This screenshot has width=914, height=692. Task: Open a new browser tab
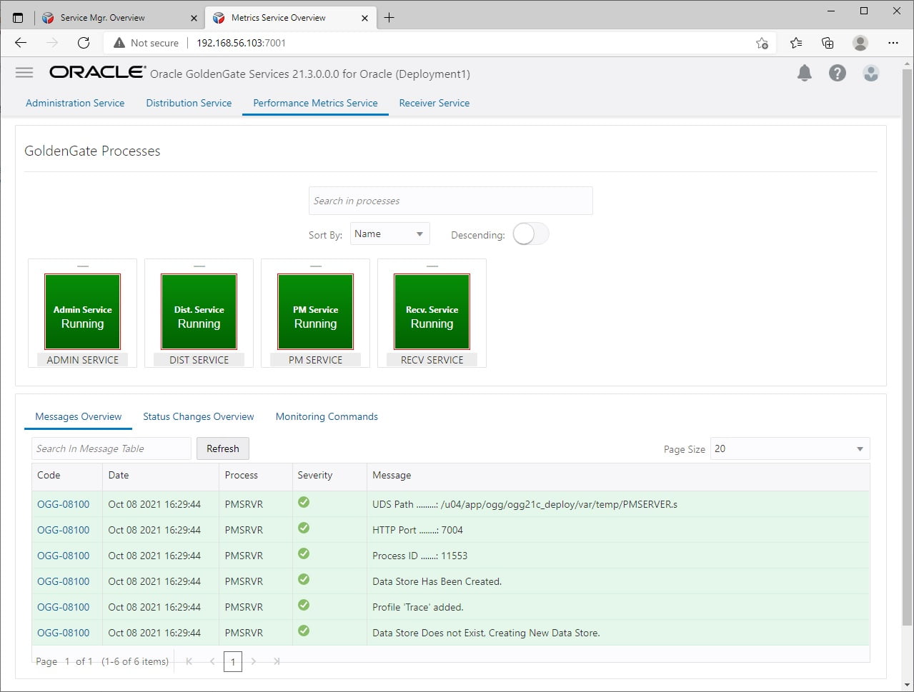click(x=389, y=18)
